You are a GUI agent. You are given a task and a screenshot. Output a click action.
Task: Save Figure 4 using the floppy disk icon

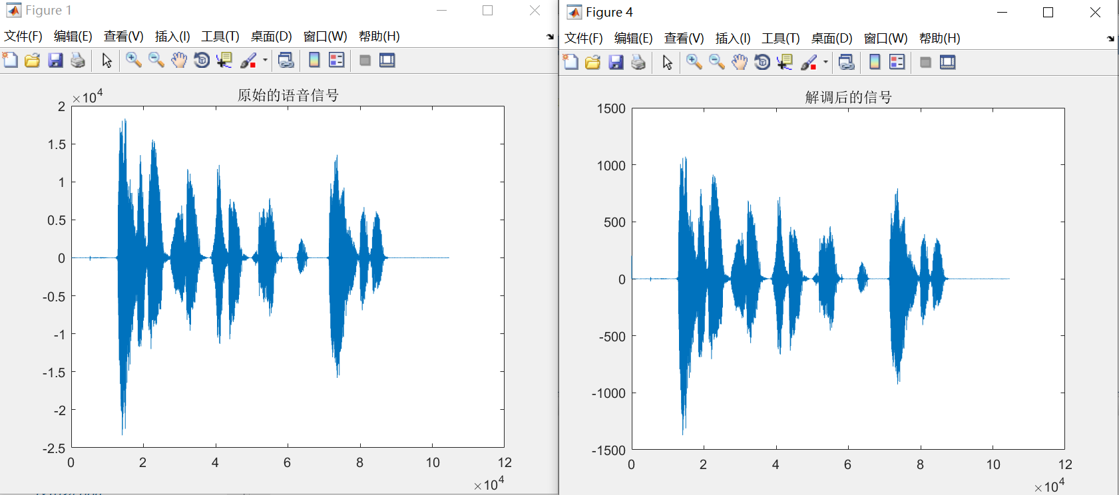pyautogui.click(x=616, y=63)
